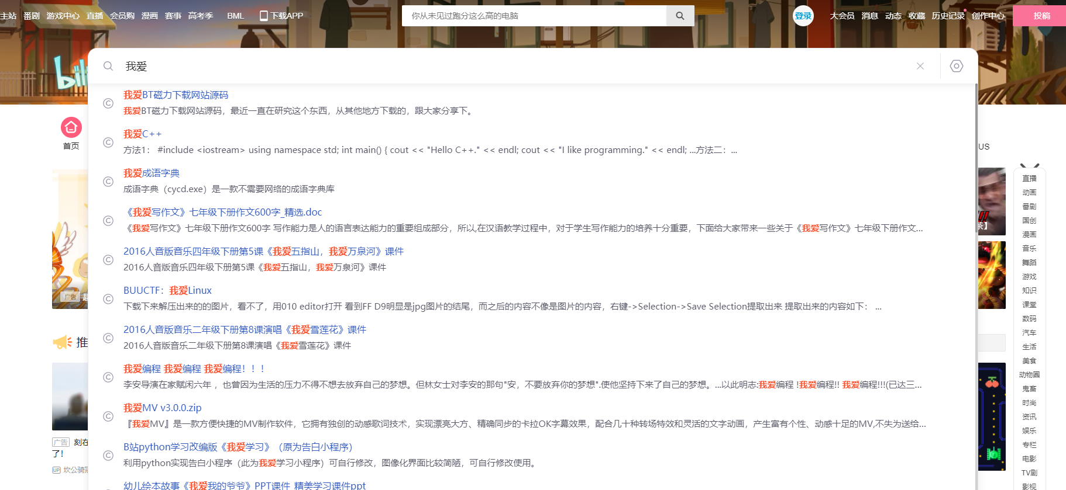Click the C icon beside 我爱C++ result
The height and width of the screenshot is (490, 1066).
pyautogui.click(x=108, y=143)
